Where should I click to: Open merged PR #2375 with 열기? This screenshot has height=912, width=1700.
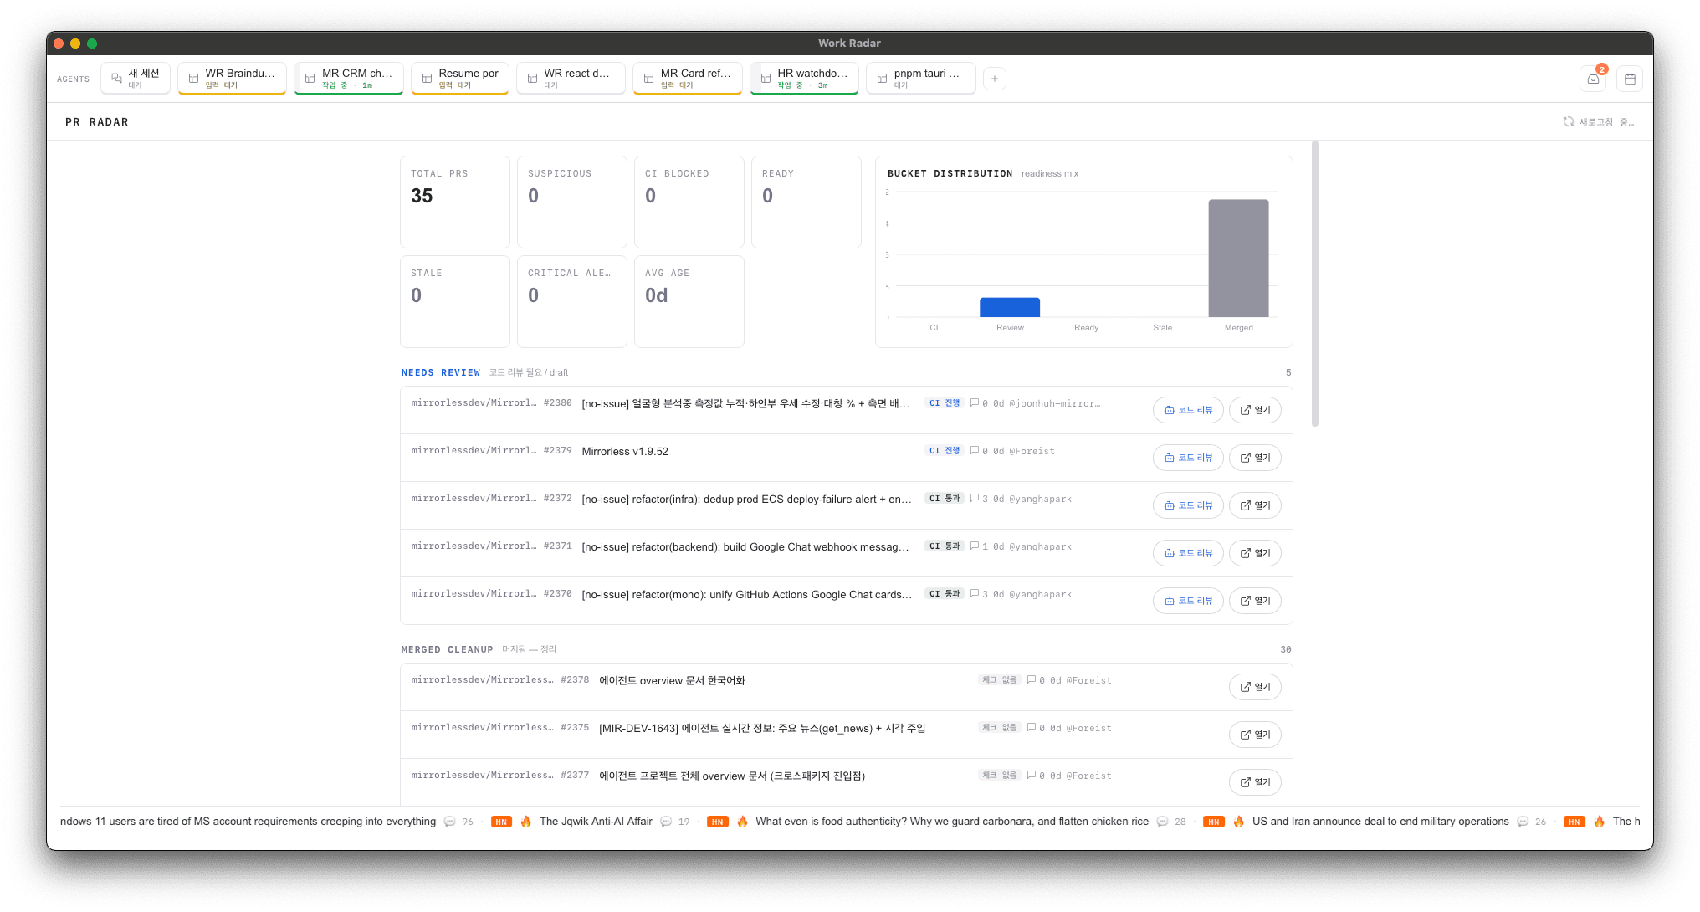[1255, 735]
